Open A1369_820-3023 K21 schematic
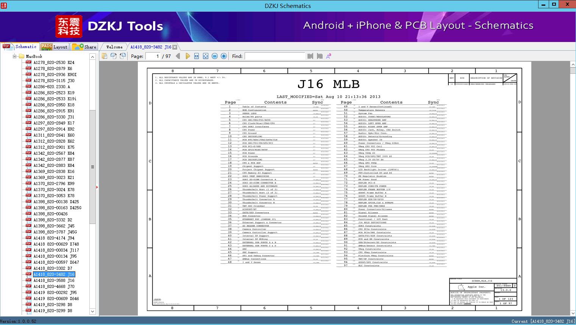 tap(54, 177)
